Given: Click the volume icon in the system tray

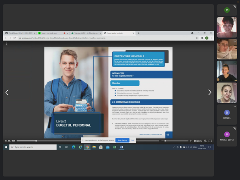Looking at the screenshot, I should 188,147.
